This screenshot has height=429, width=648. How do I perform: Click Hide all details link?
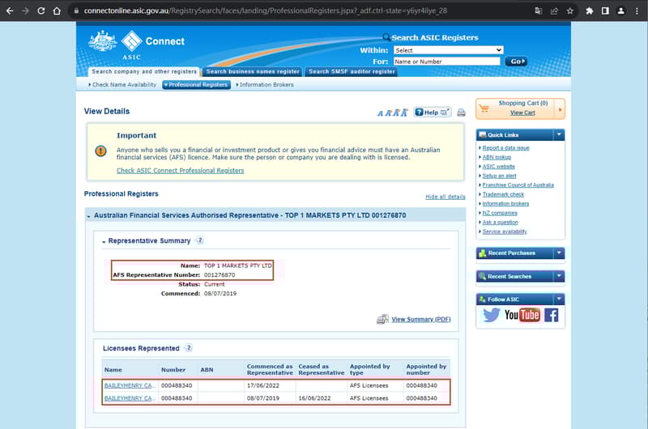point(445,197)
